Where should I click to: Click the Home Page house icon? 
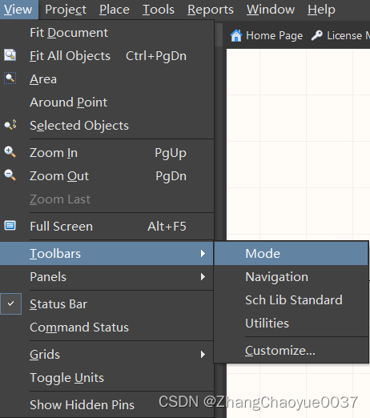click(236, 35)
